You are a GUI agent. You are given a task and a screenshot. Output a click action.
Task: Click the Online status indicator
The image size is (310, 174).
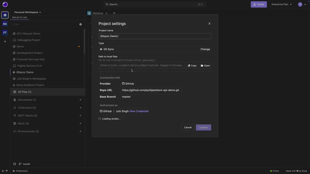pyautogui.click(x=274, y=171)
